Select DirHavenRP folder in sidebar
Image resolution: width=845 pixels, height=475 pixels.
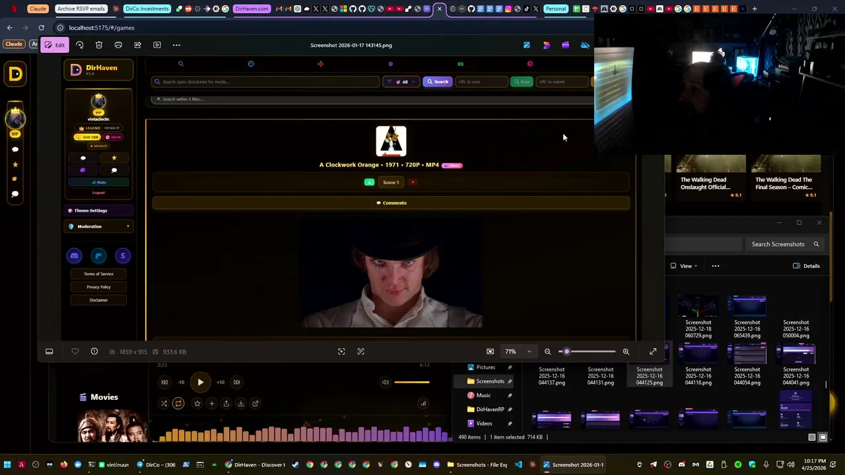490,410
